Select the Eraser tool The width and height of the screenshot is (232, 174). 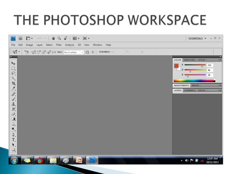pyautogui.click(x=13, y=114)
